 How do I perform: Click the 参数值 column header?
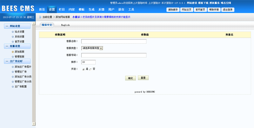pyautogui.click(x=145, y=35)
